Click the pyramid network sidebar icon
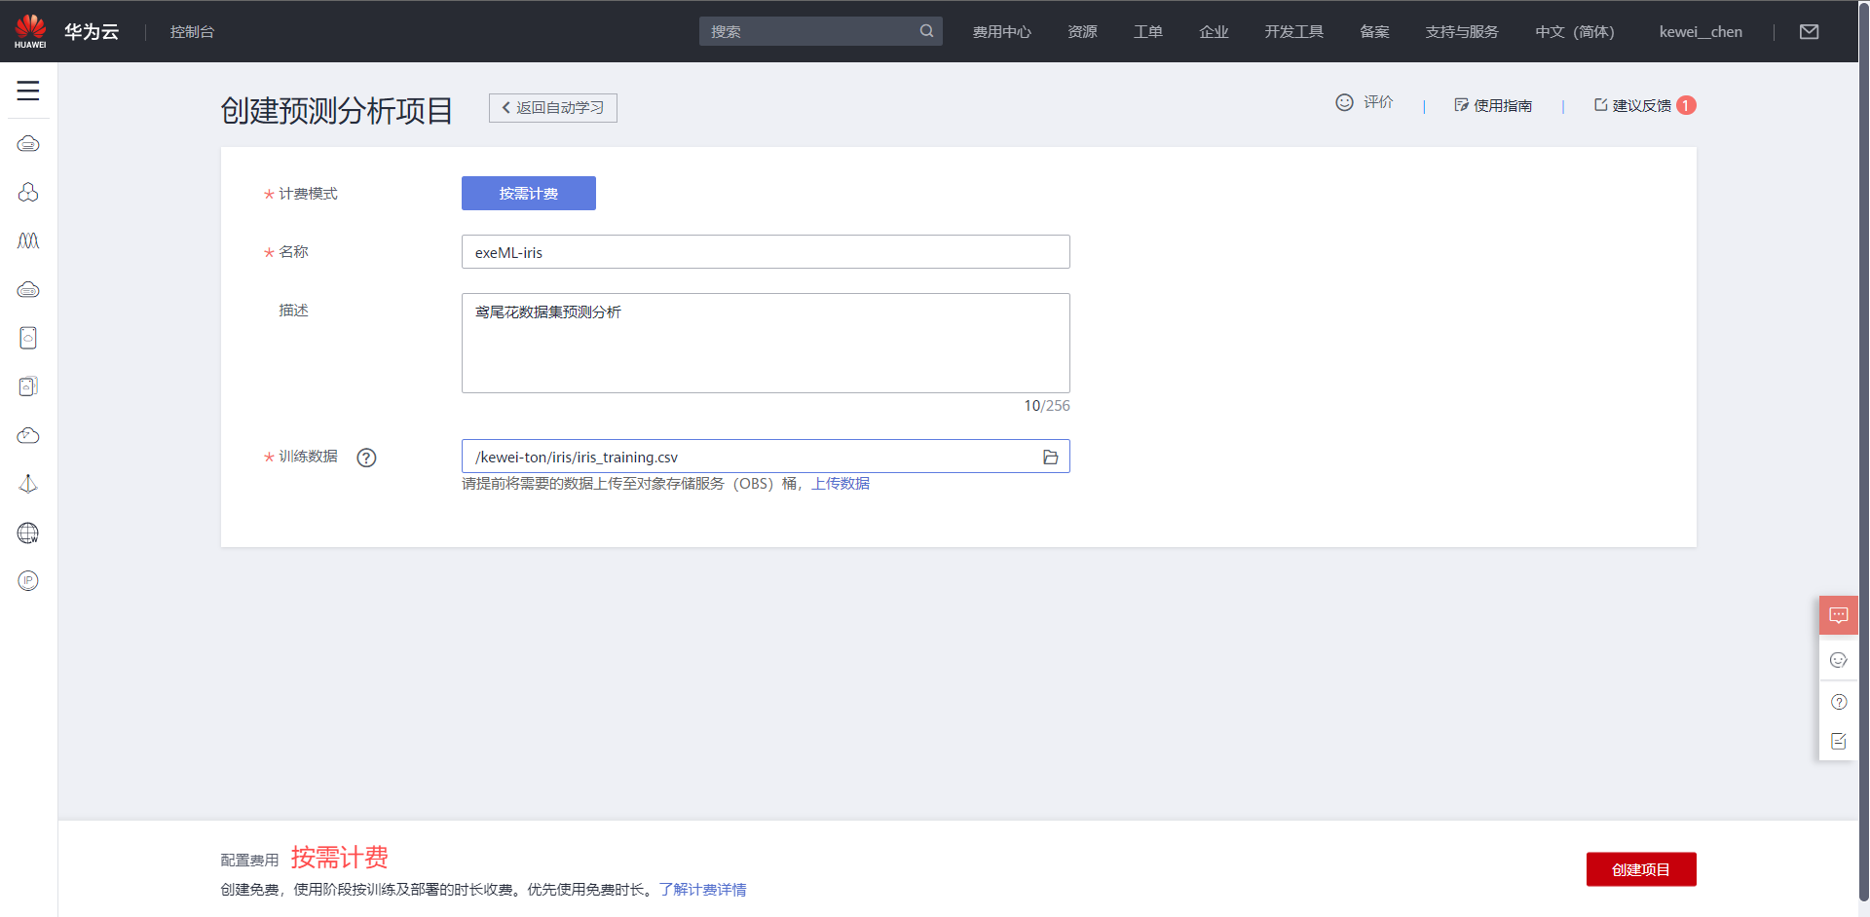1870x917 pixels. 28,484
